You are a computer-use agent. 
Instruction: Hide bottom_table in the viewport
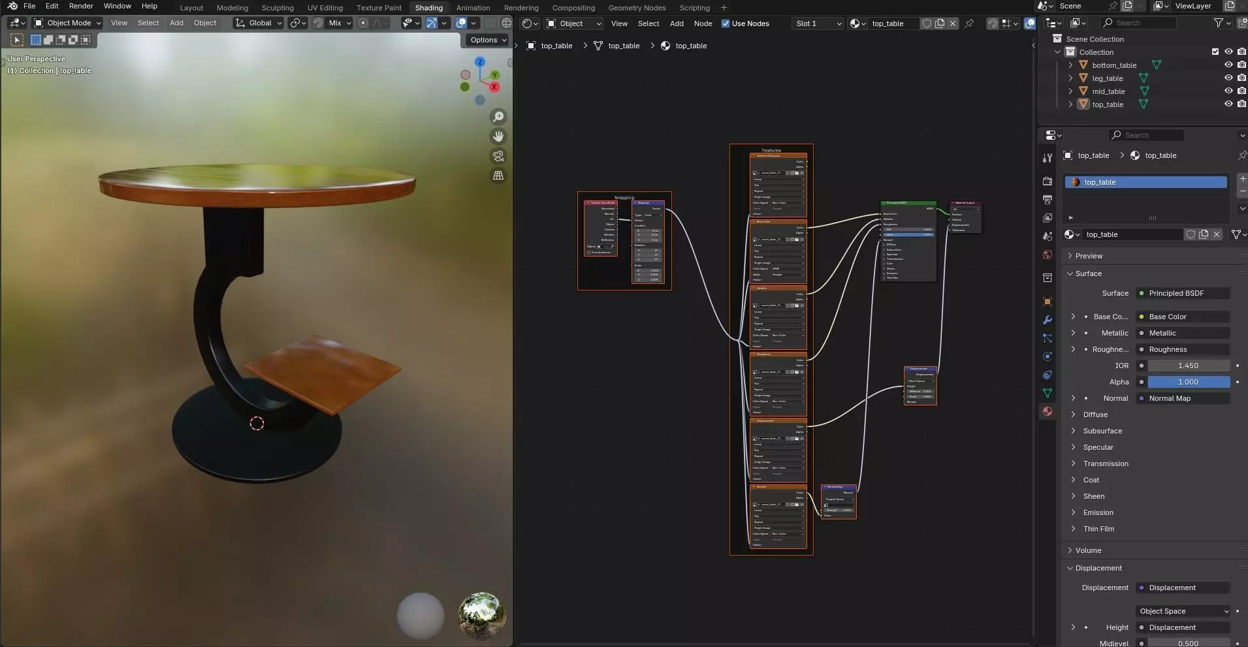coord(1228,65)
